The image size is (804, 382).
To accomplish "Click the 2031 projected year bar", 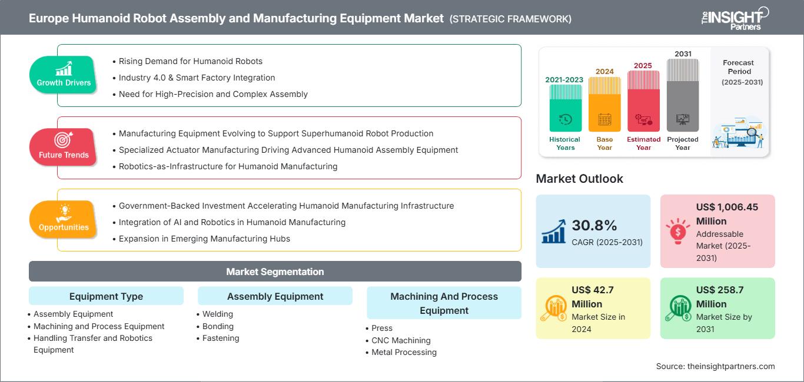I will click(683, 95).
